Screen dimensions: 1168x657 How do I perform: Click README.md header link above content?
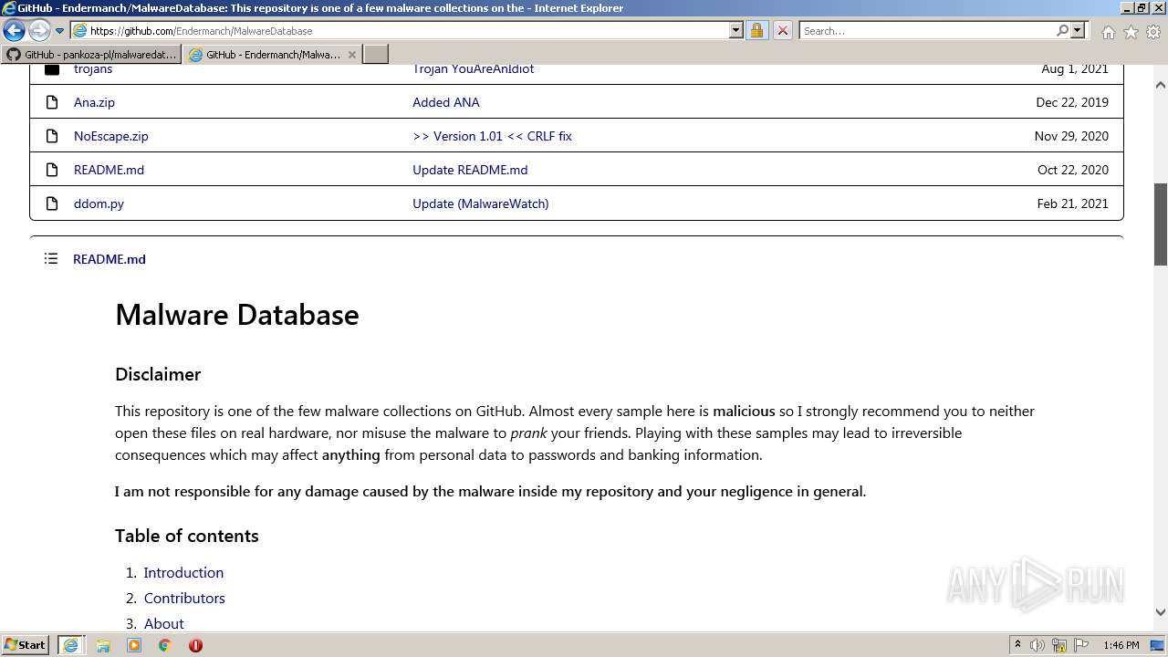(x=109, y=259)
